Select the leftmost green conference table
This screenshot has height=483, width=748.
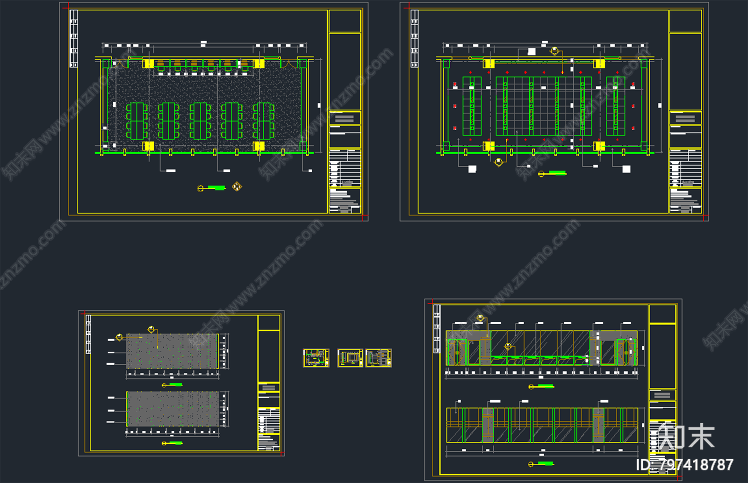coord(137,121)
